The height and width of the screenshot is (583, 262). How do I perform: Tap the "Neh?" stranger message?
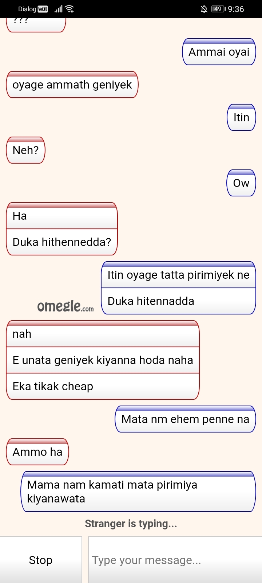[x=25, y=150]
